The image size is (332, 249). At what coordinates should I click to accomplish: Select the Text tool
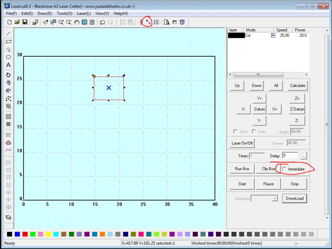8,65
